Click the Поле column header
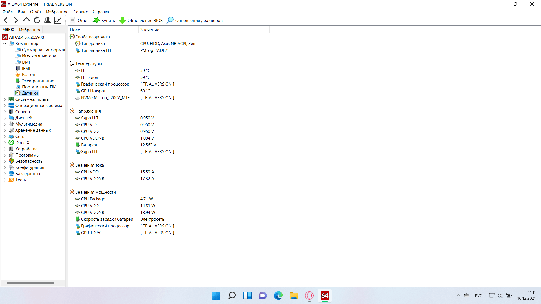 [x=103, y=30]
